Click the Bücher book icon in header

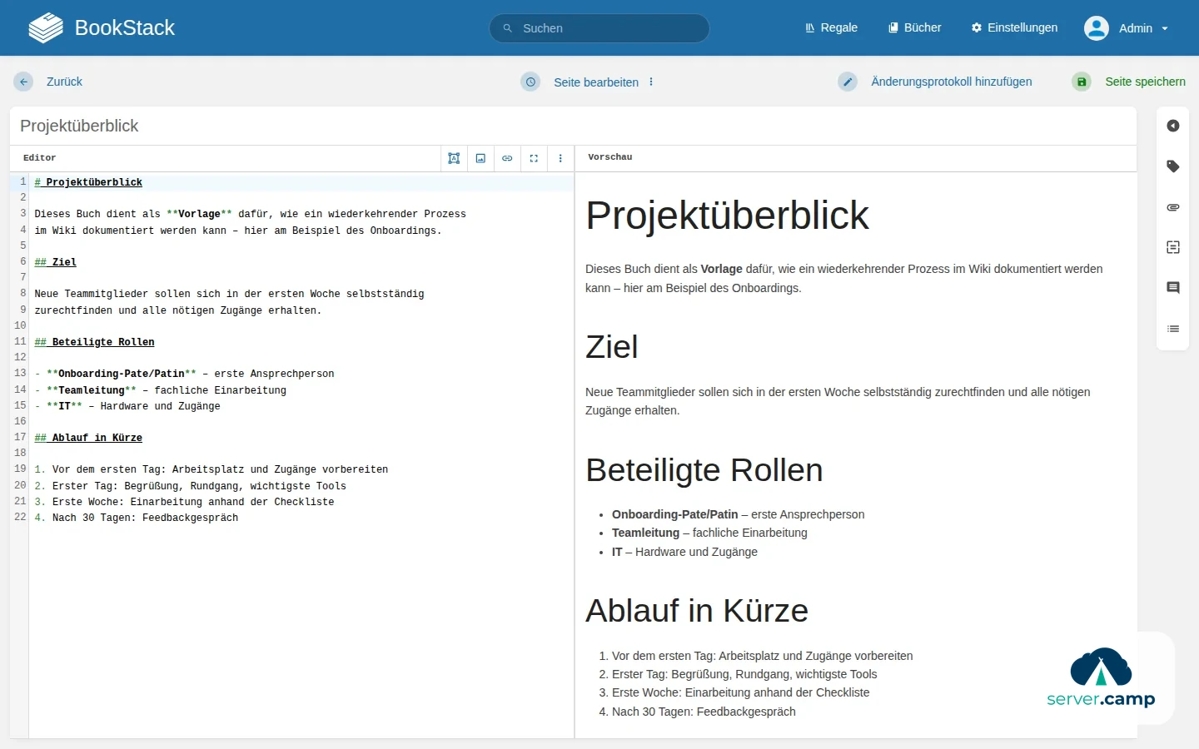[893, 27]
